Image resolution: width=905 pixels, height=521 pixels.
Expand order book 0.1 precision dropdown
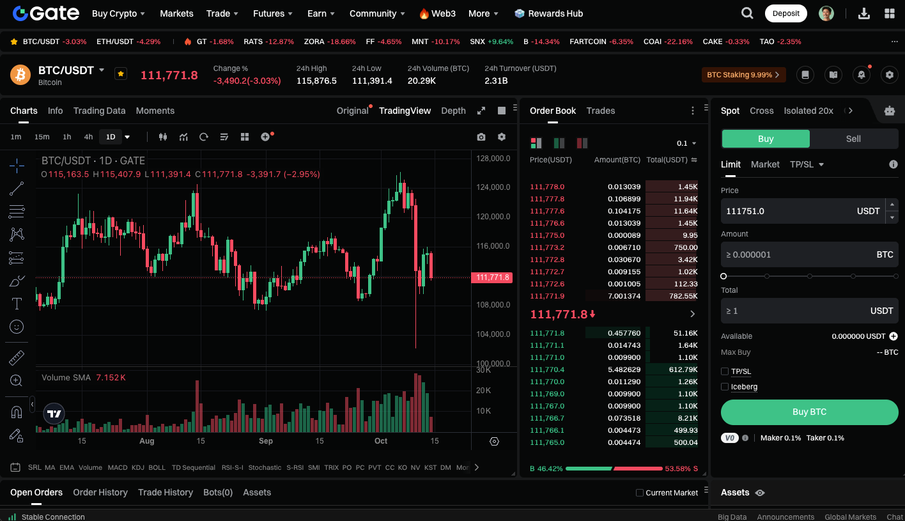(687, 143)
